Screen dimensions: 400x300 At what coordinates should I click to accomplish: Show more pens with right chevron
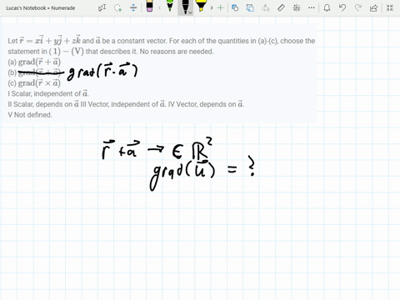pos(212,7)
